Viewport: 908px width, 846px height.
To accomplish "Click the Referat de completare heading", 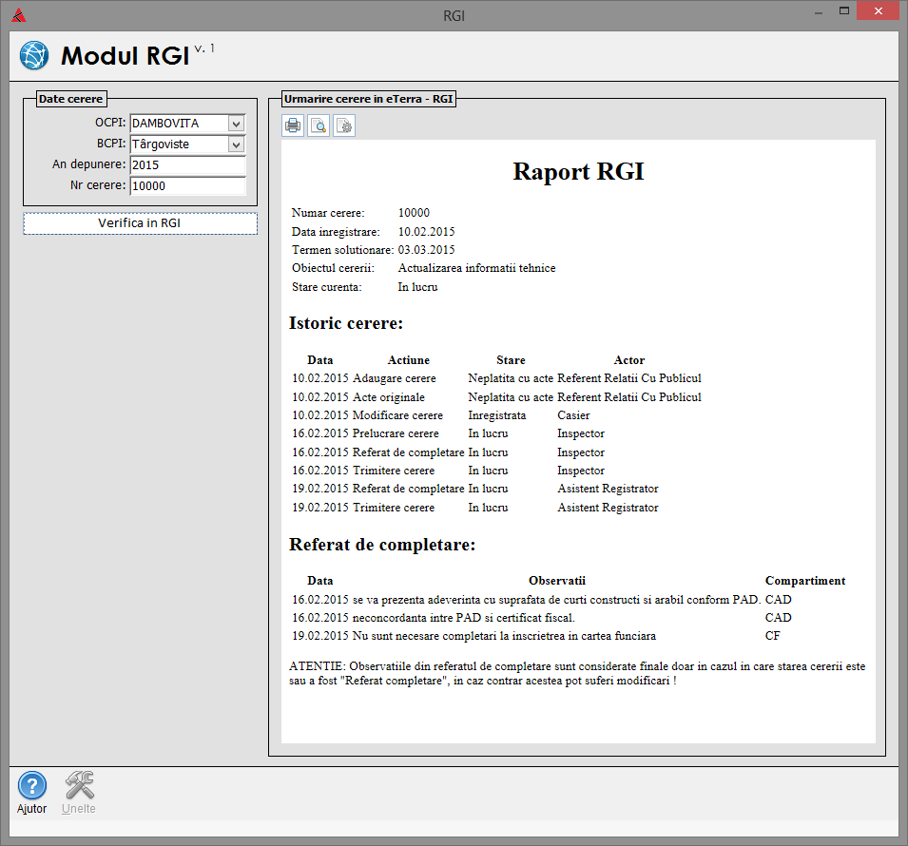I will tap(382, 546).
